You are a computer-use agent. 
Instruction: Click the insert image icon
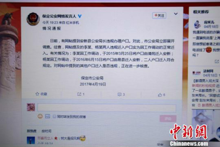click(48, 116)
